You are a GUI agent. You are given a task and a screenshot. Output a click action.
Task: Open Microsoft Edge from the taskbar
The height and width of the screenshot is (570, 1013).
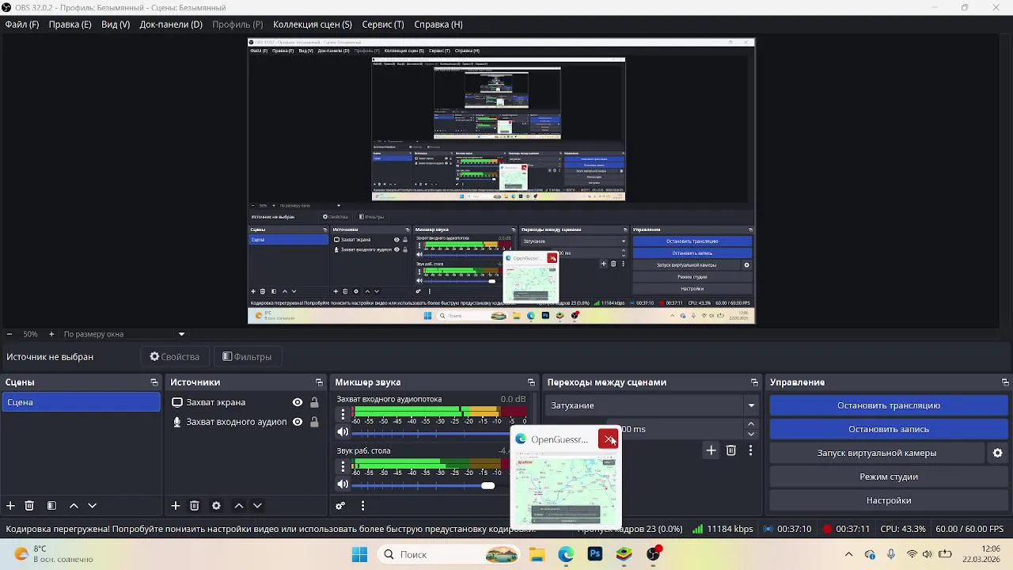click(566, 554)
